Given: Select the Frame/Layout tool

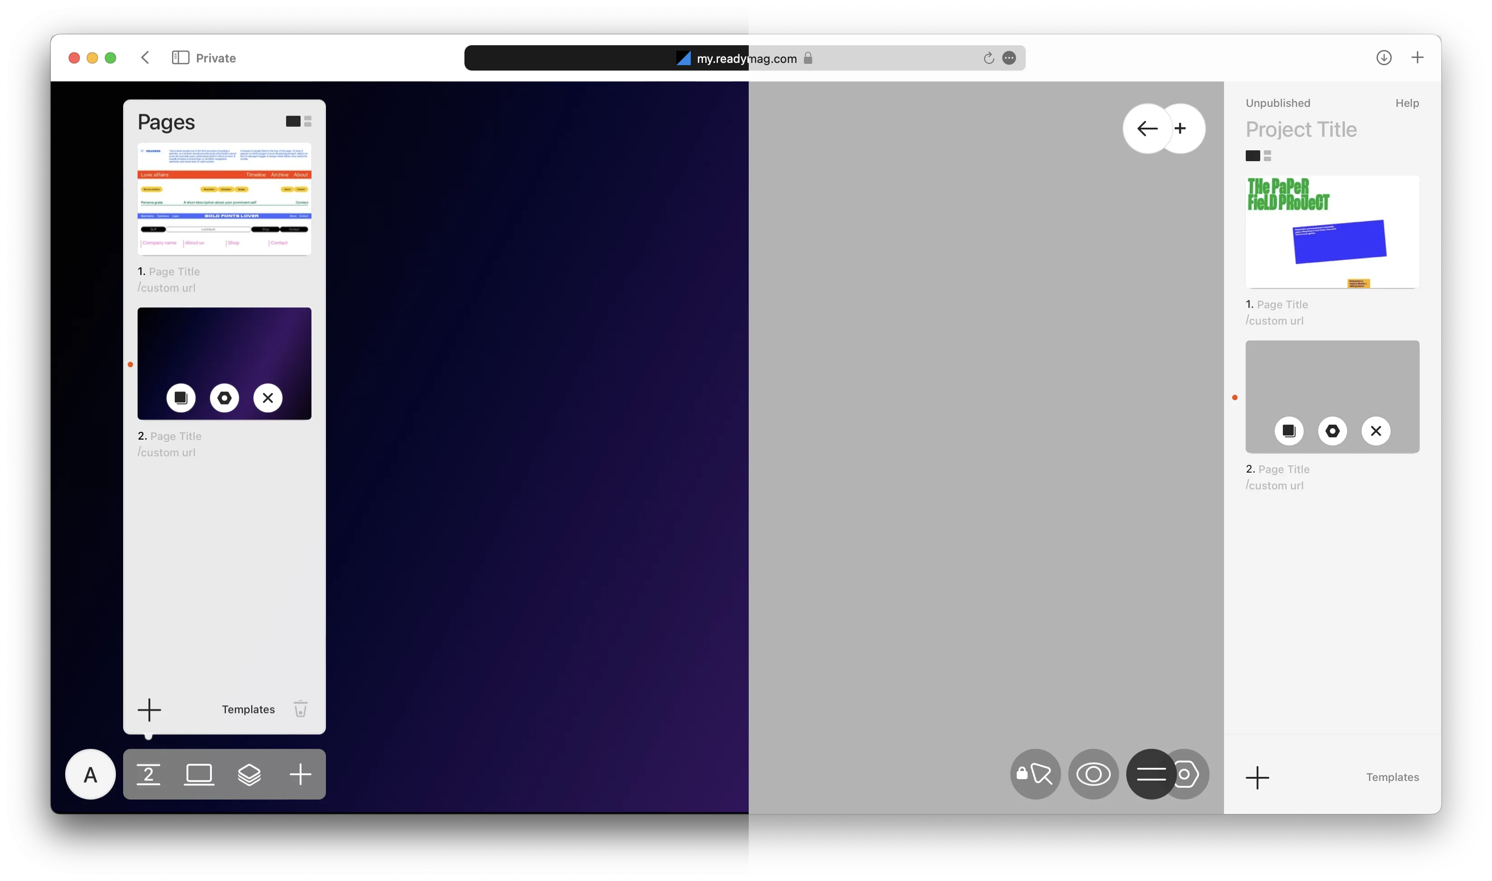Looking at the screenshot, I should [198, 774].
